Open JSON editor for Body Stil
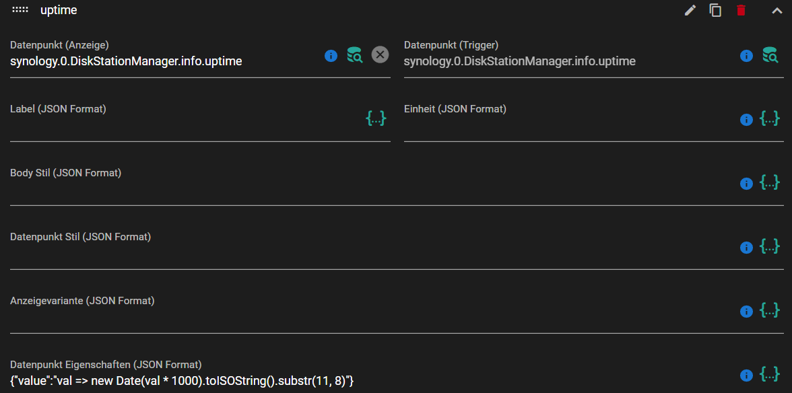Image resolution: width=792 pixels, height=393 pixels. point(770,182)
